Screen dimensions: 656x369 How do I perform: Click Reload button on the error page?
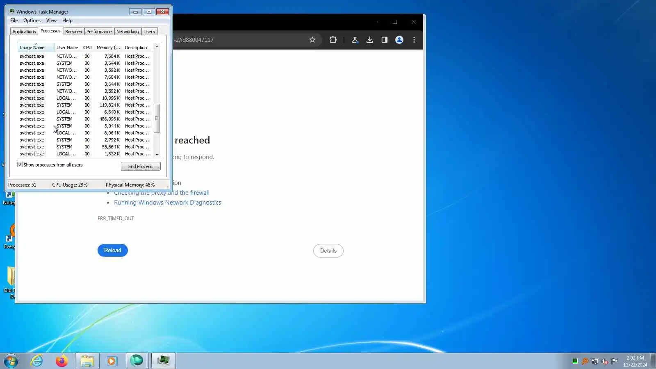click(x=113, y=251)
